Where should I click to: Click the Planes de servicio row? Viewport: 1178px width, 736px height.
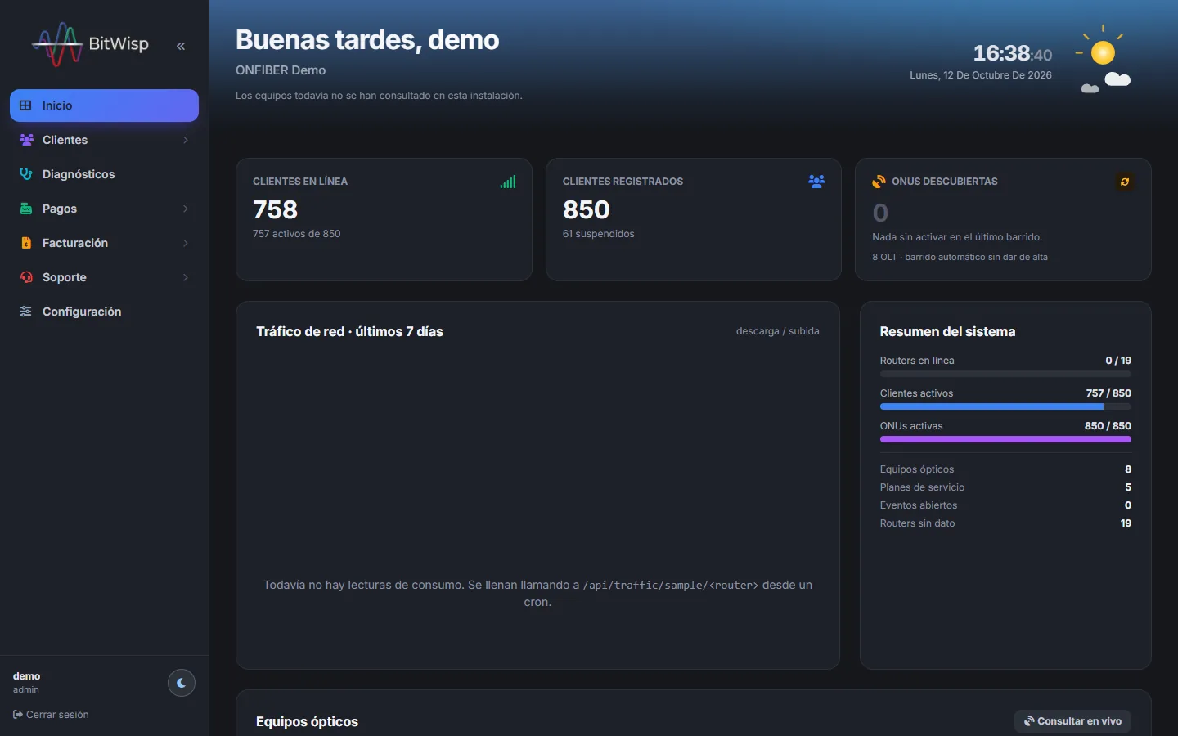[x=1005, y=487]
